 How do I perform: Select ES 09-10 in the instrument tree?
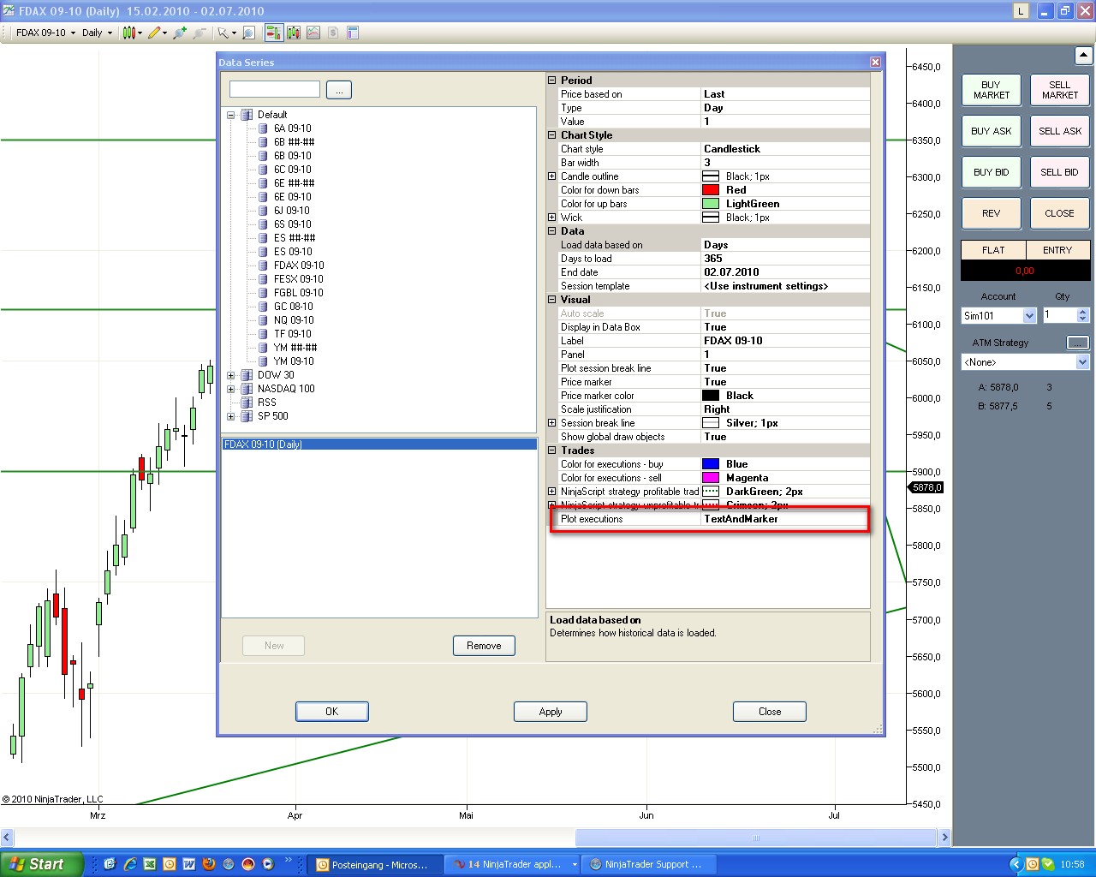(x=293, y=252)
